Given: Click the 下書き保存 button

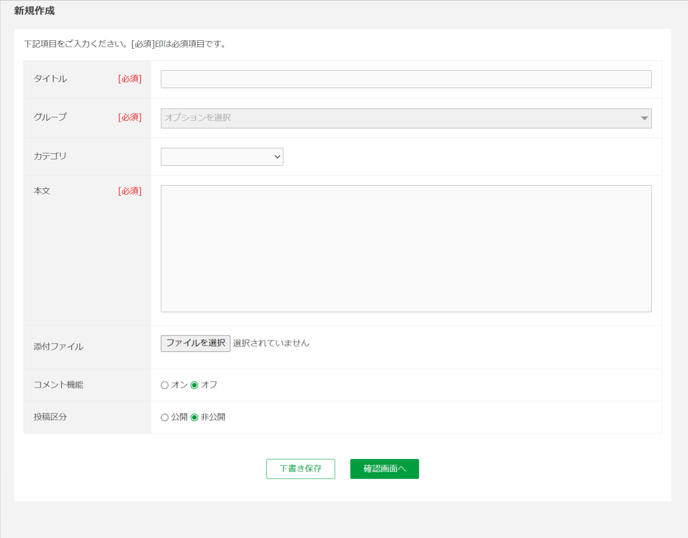Looking at the screenshot, I should 301,469.
